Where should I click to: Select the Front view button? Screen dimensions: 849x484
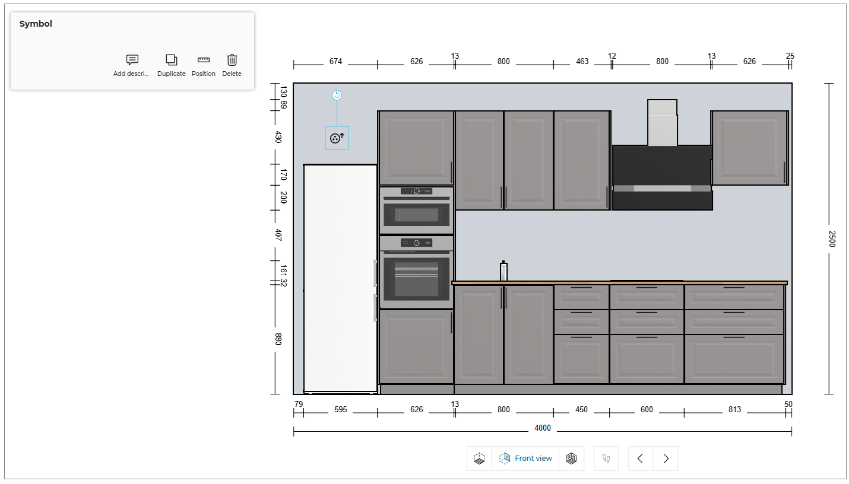click(525, 458)
